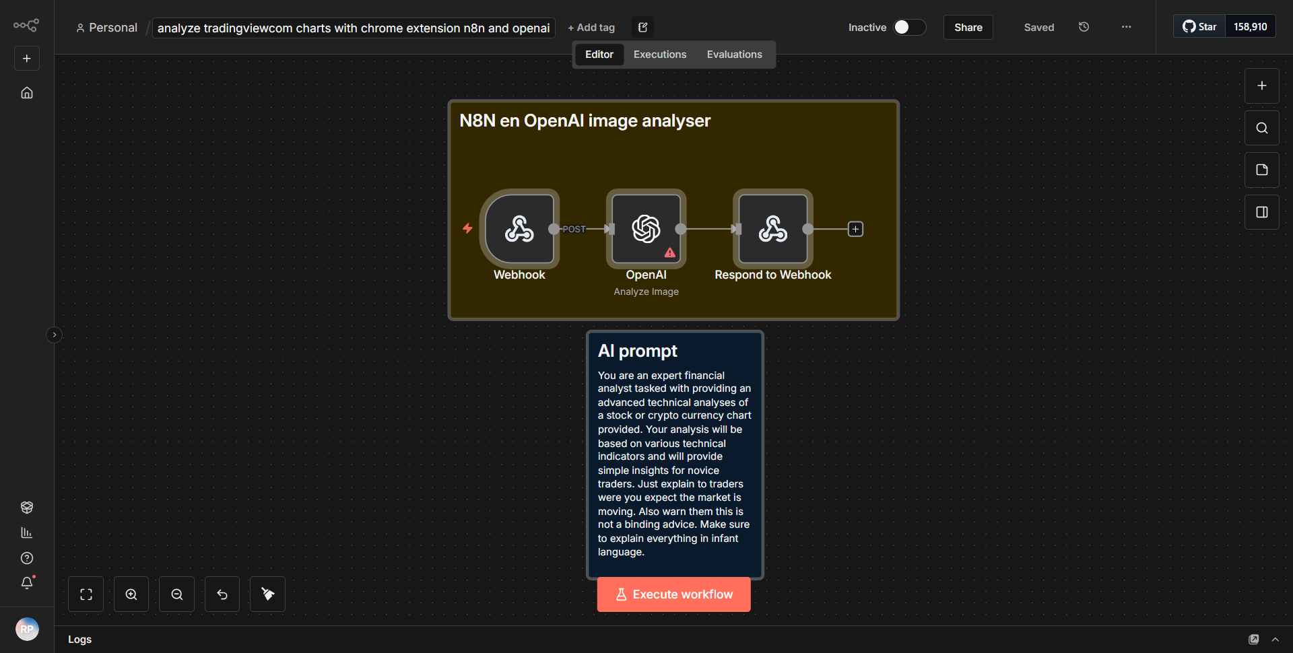Click the n8n logo icon
Image resolution: width=1293 pixels, height=653 pixels.
pos(26,26)
